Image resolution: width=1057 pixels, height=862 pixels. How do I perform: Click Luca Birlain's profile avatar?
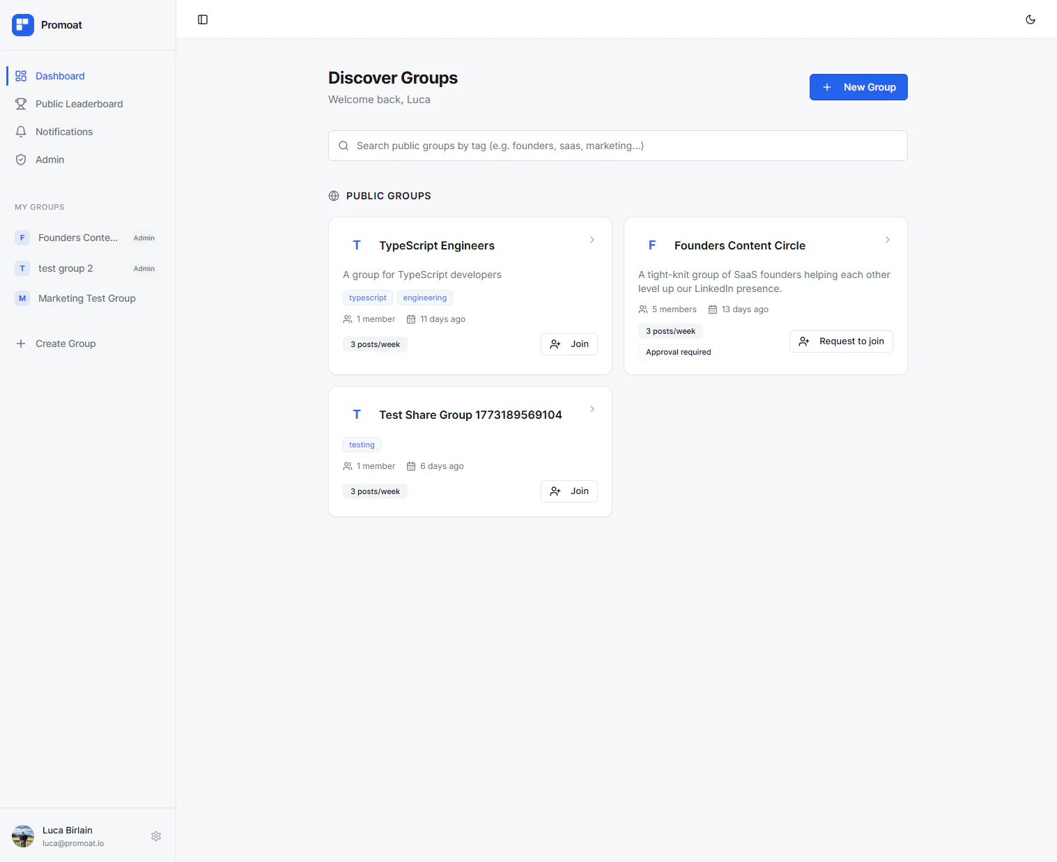(23, 836)
